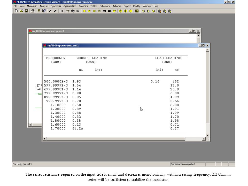
Task: Click the boxed X toolbar icon
Action: coord(99,11)
